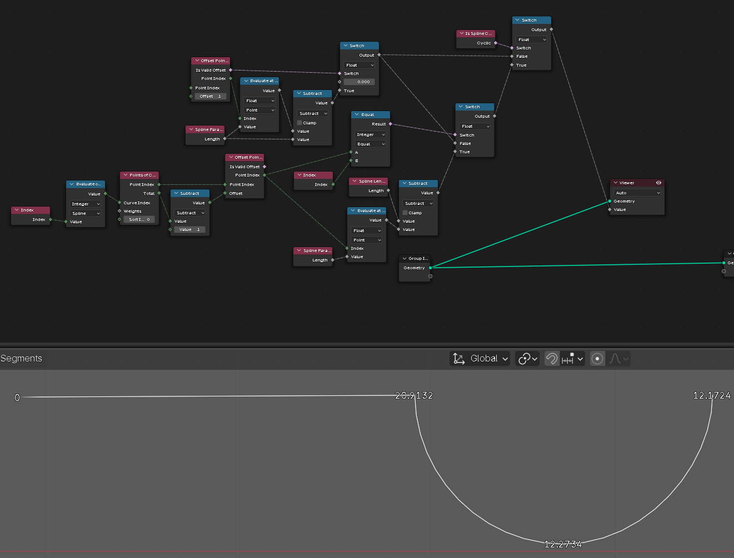Screen dimensions: 734x558
Task: Open the Equal operation dropdown below Integer
Action: [370, 144]
